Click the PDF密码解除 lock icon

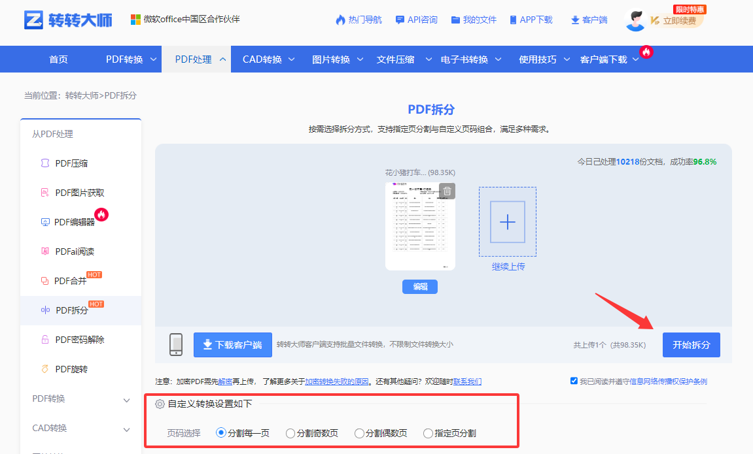(x=45, y=340)
